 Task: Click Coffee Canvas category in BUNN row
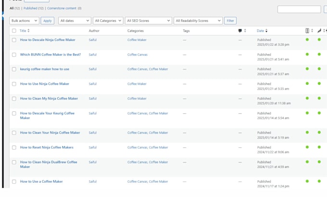click(x=138, y=55)
